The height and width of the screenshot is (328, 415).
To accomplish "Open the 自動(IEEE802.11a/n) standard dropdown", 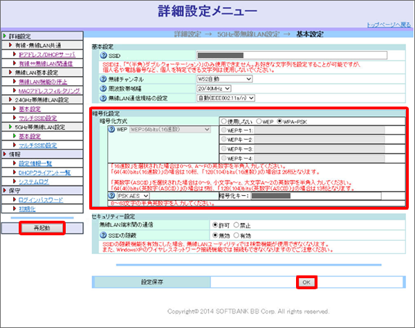I will 225,98.
